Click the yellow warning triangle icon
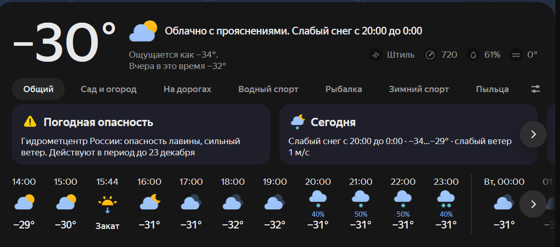 click(x=30, y=122)
